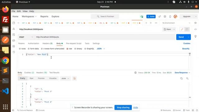Copy the response body with the copy icon
The height and width of the screenshot is (112, 199).
(182, 78)
